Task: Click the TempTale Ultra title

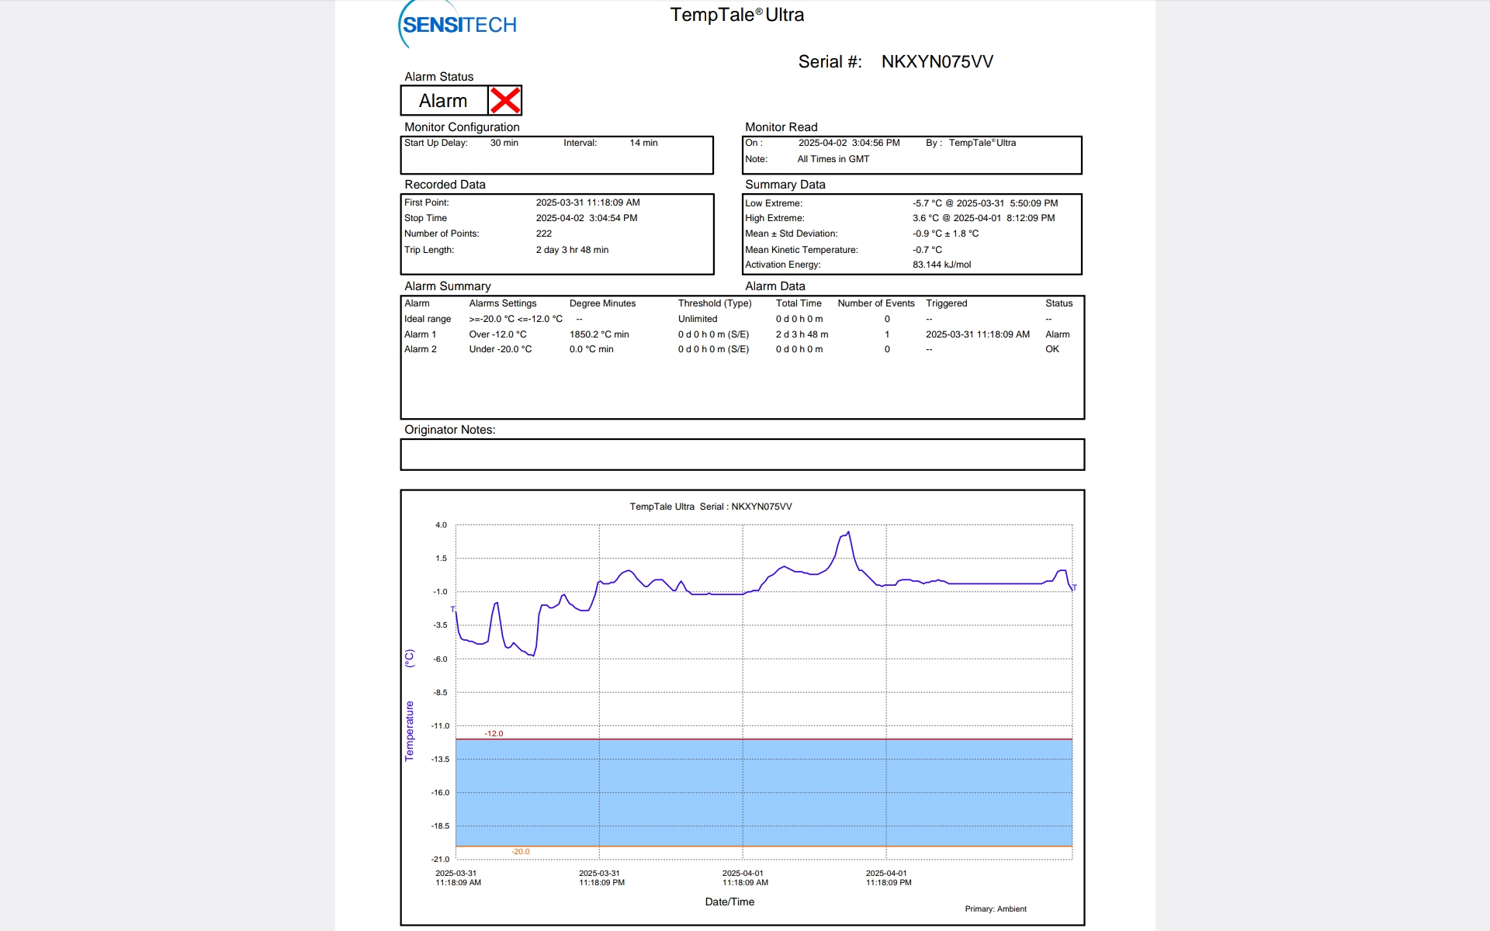Action: pos(736,15)
